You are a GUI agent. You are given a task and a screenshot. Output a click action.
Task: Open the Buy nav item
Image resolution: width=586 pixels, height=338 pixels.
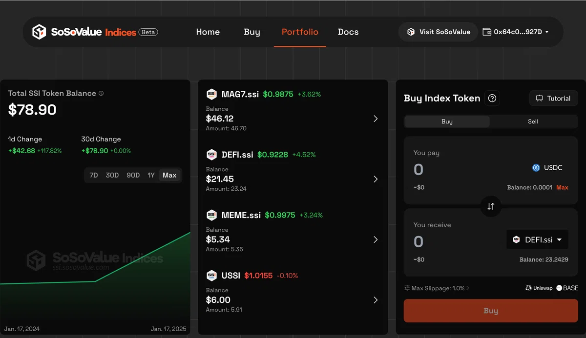[x=252, y=32]
